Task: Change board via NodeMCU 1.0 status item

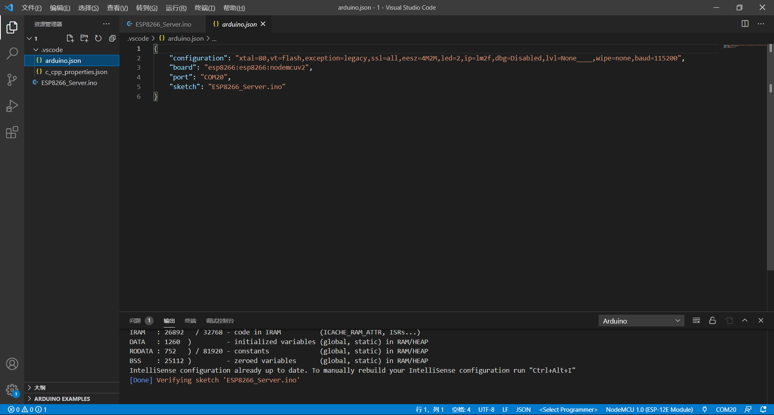Action: (x=649, y=409)
